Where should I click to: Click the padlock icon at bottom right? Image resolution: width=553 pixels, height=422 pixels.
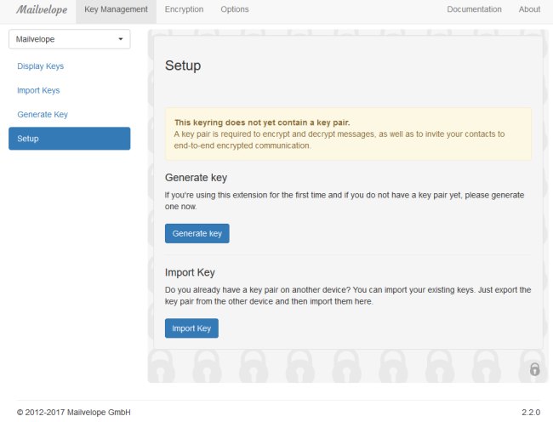click(x=534, y=369)
